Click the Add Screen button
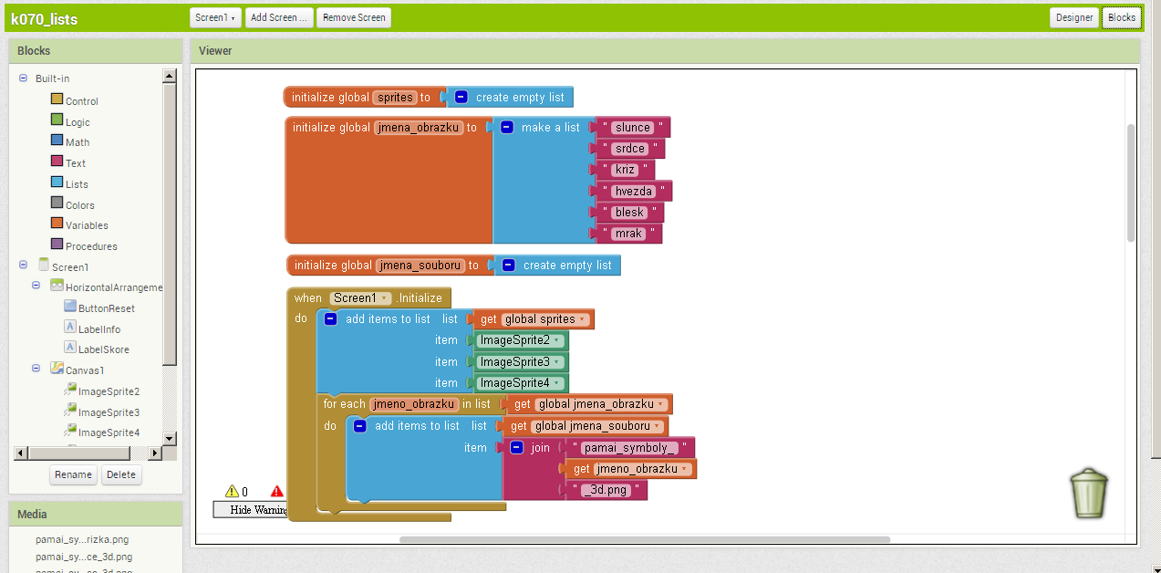1161x573 pixels. [279, 17]
